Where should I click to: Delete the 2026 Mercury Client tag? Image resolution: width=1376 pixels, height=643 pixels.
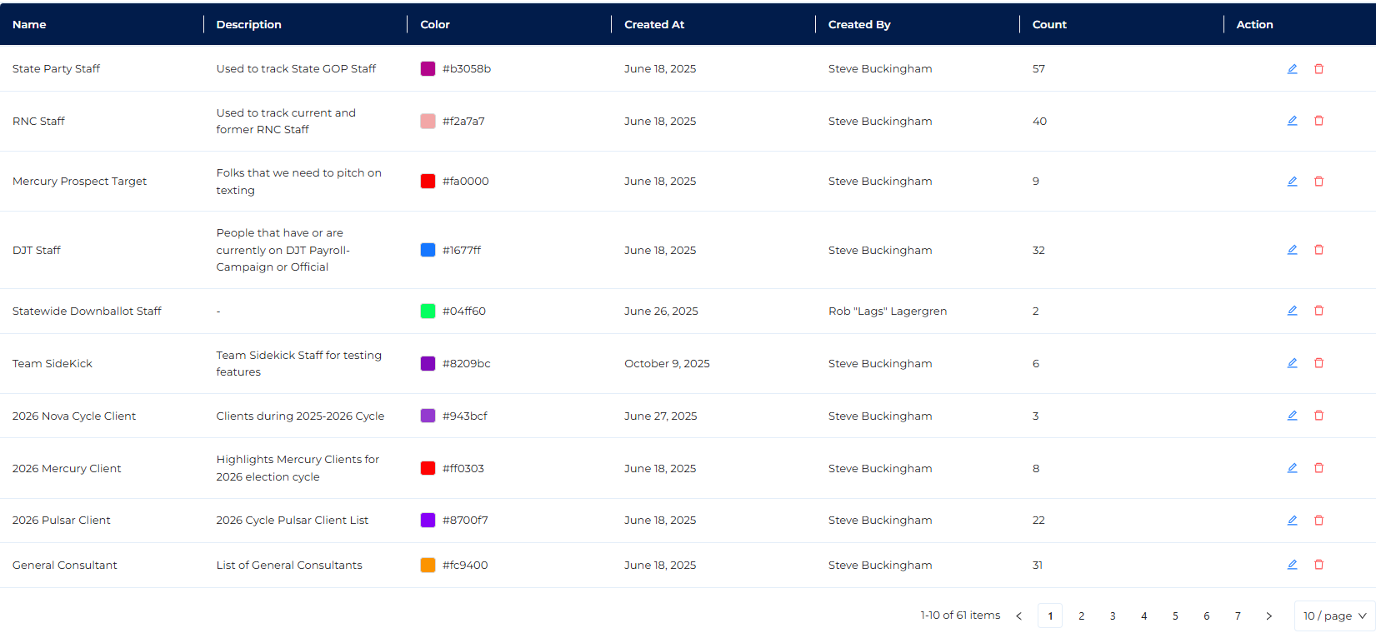(x=1318, y=468)
